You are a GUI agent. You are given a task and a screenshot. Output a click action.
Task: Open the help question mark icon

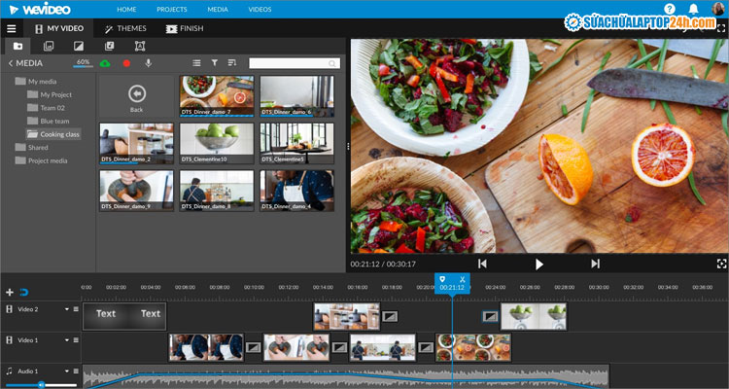click(670, 9)
